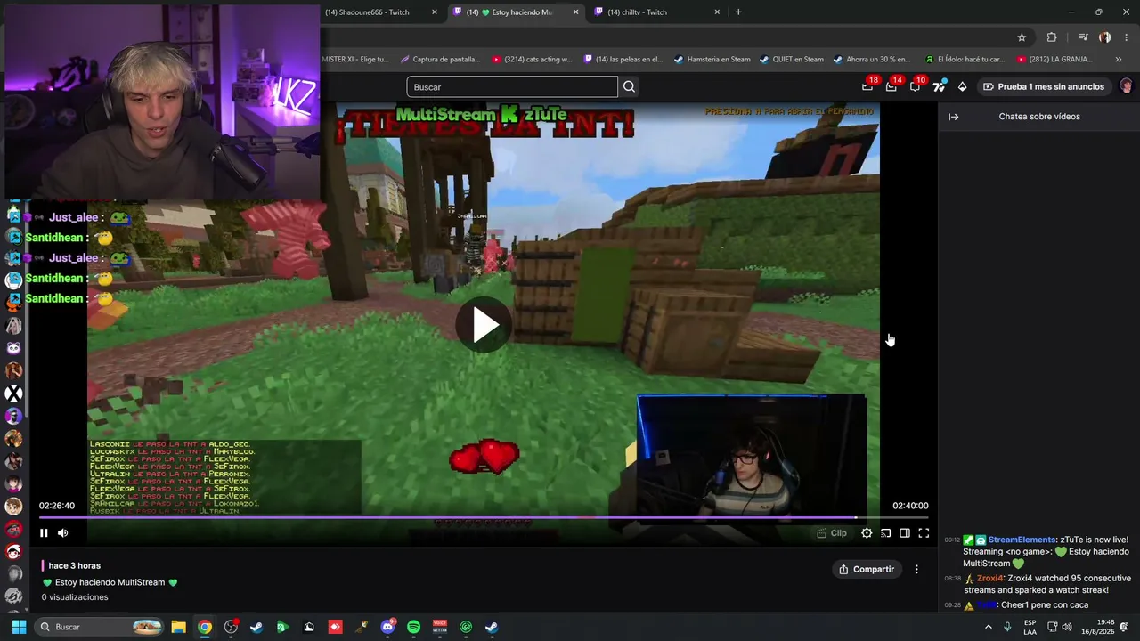Create a Clip from the video
Image resolution: width=1140 pixels, height=641 pixels.
point(832,533)
